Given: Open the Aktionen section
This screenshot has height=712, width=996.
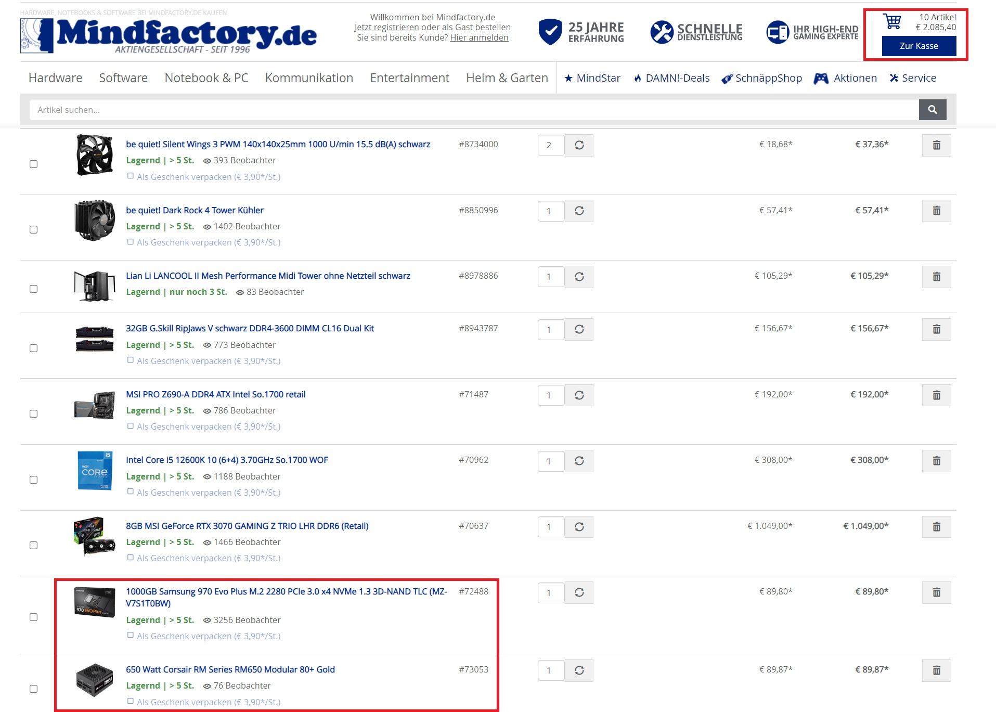Looking at the screenshot, I should pos(846,78).
